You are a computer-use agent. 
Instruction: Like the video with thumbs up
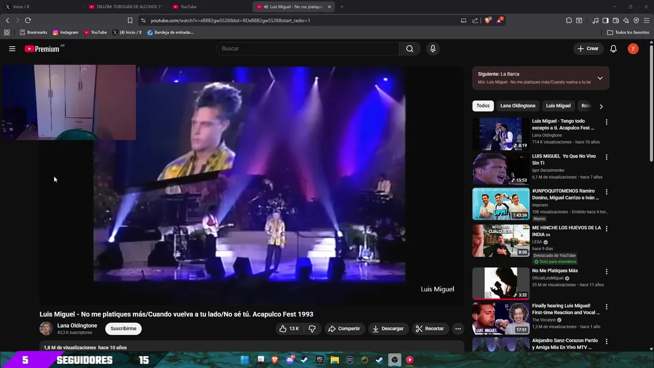click(289, 329)
